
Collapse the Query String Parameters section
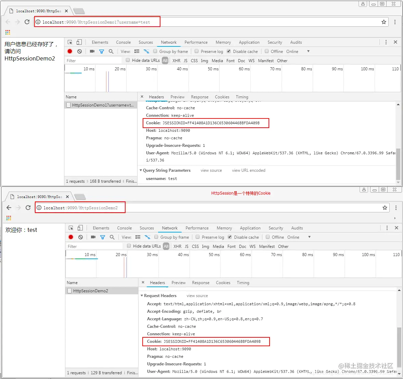point(141,170)
